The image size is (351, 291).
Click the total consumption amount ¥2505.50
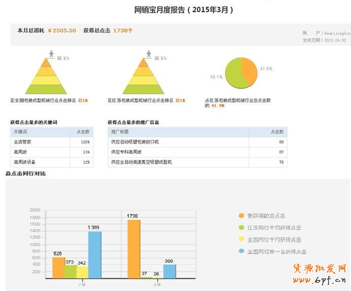click(62, 30)
